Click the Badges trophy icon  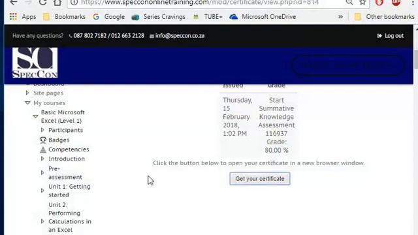[x=43, y=140]
